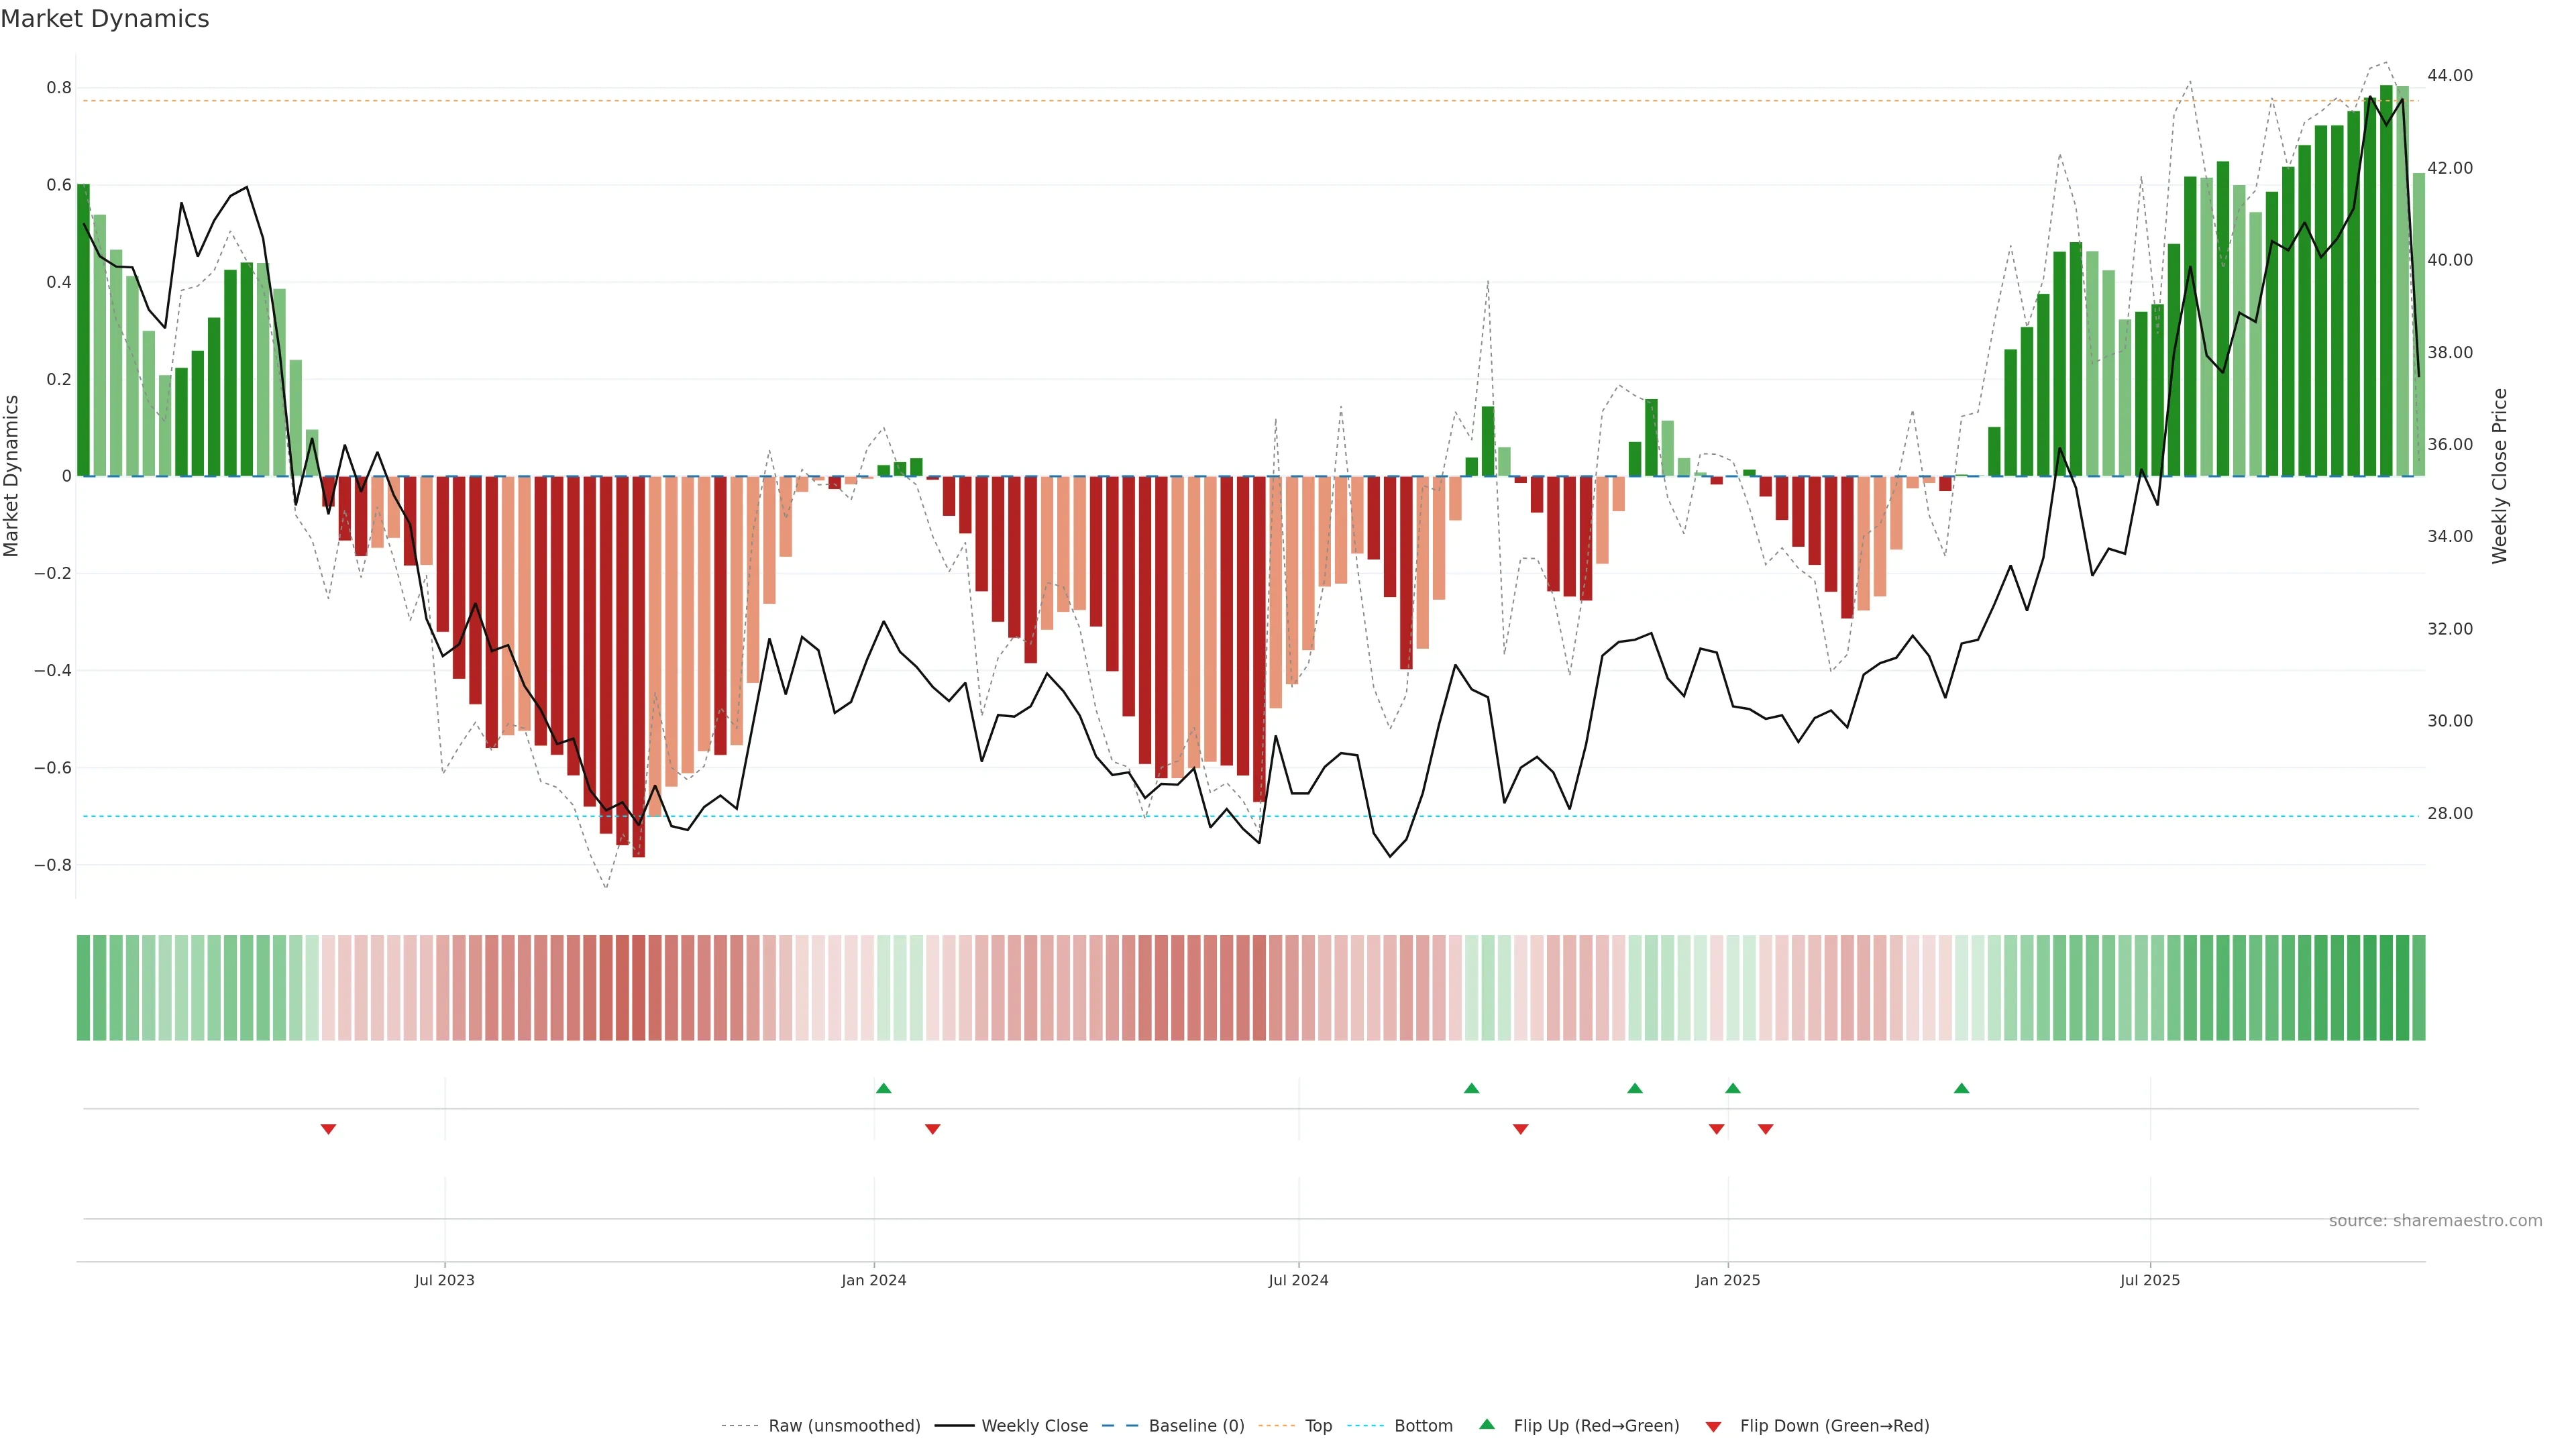The height and width of the screenshot is (1449, 2576).
Task: Click the source: sharemaestro.com text
Action: [2435, 1220]
